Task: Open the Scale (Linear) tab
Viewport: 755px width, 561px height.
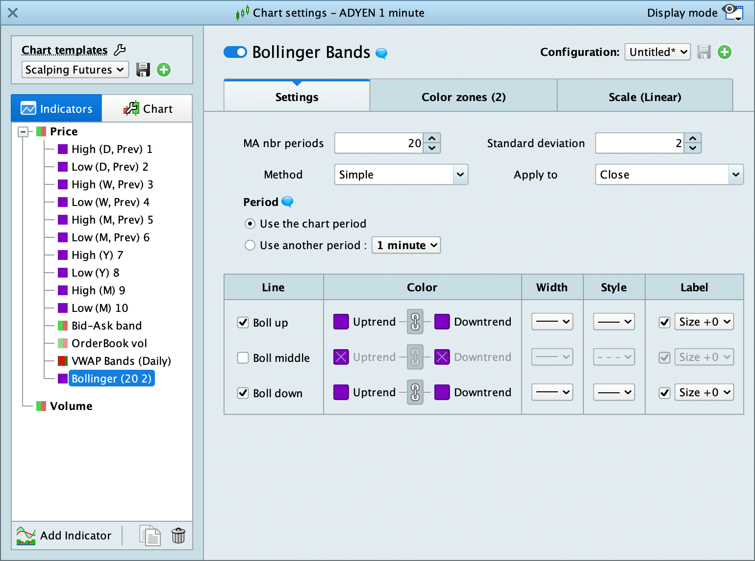Action: [645, 97]
